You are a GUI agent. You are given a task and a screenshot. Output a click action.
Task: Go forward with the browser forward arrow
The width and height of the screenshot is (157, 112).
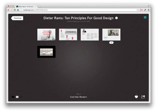click(12, 10)
